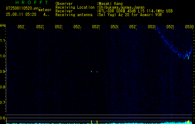Click the timestamp 25.08.11 05:20
Viewport: 195px width, 124px height.
(21, 15)
